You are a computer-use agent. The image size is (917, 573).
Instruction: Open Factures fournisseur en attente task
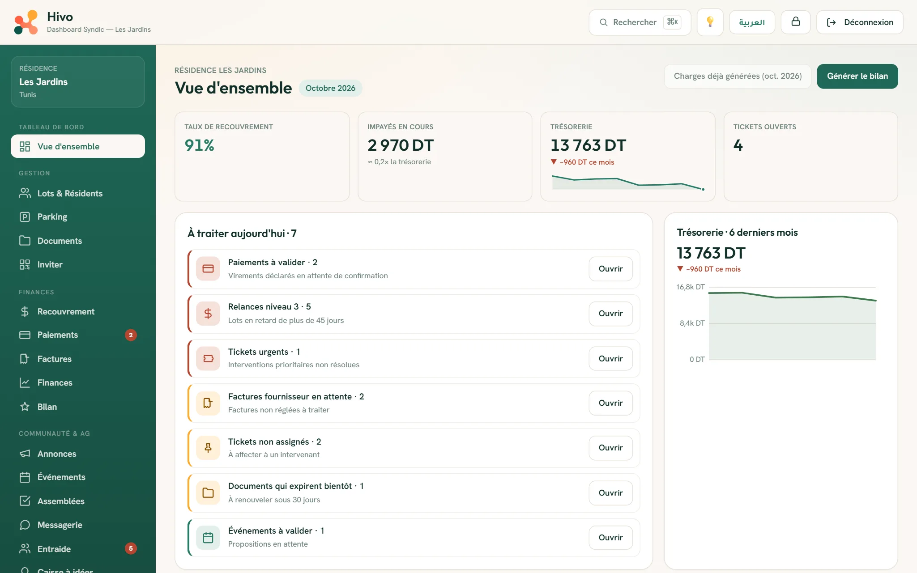(610, 403)
